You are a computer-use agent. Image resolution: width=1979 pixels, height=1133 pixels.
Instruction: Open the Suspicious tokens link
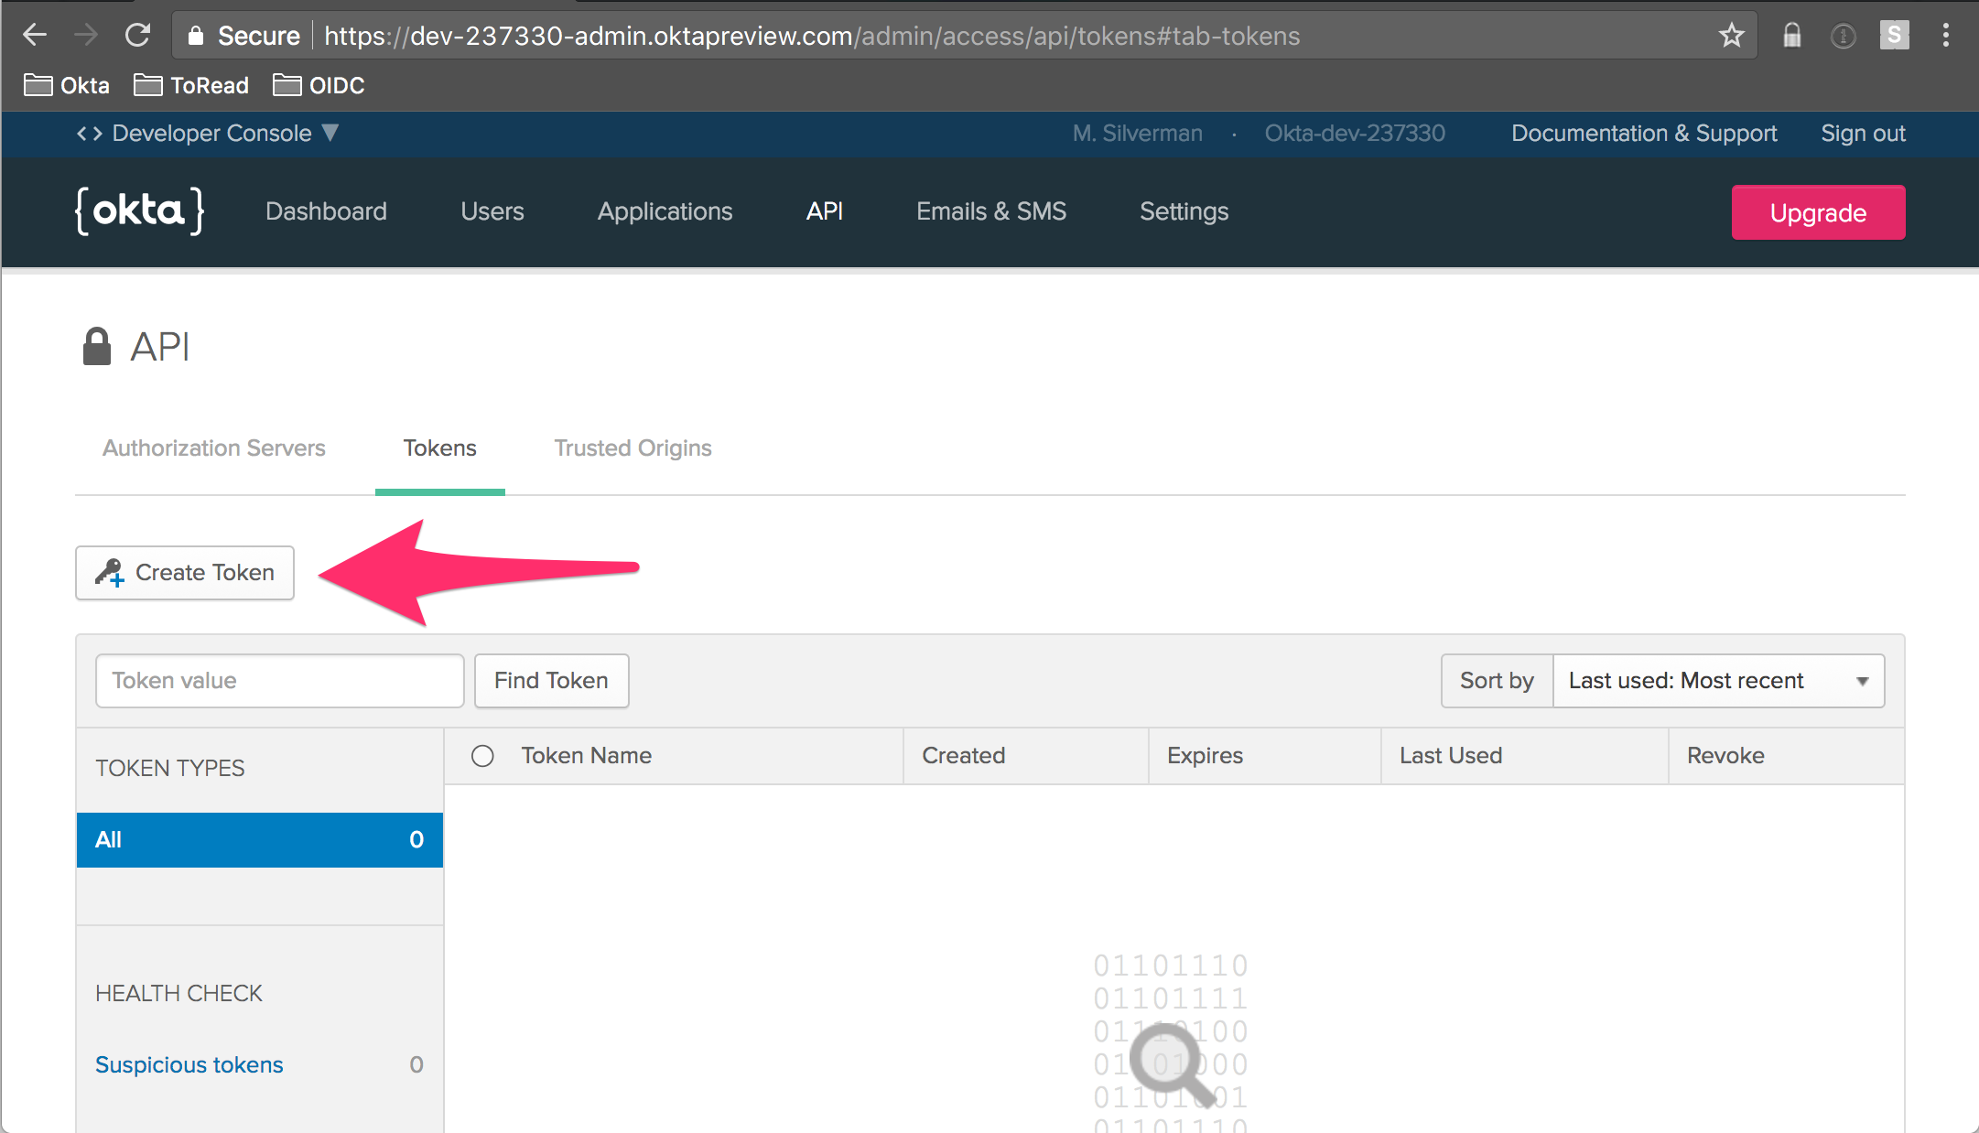[189, 1064]
